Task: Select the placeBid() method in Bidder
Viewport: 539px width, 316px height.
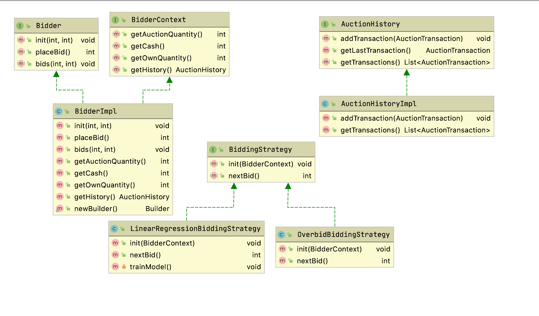Action: (53, 52)
